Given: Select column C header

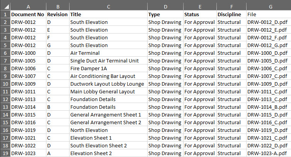Looking at the screenshot, I should coord(108,7).
